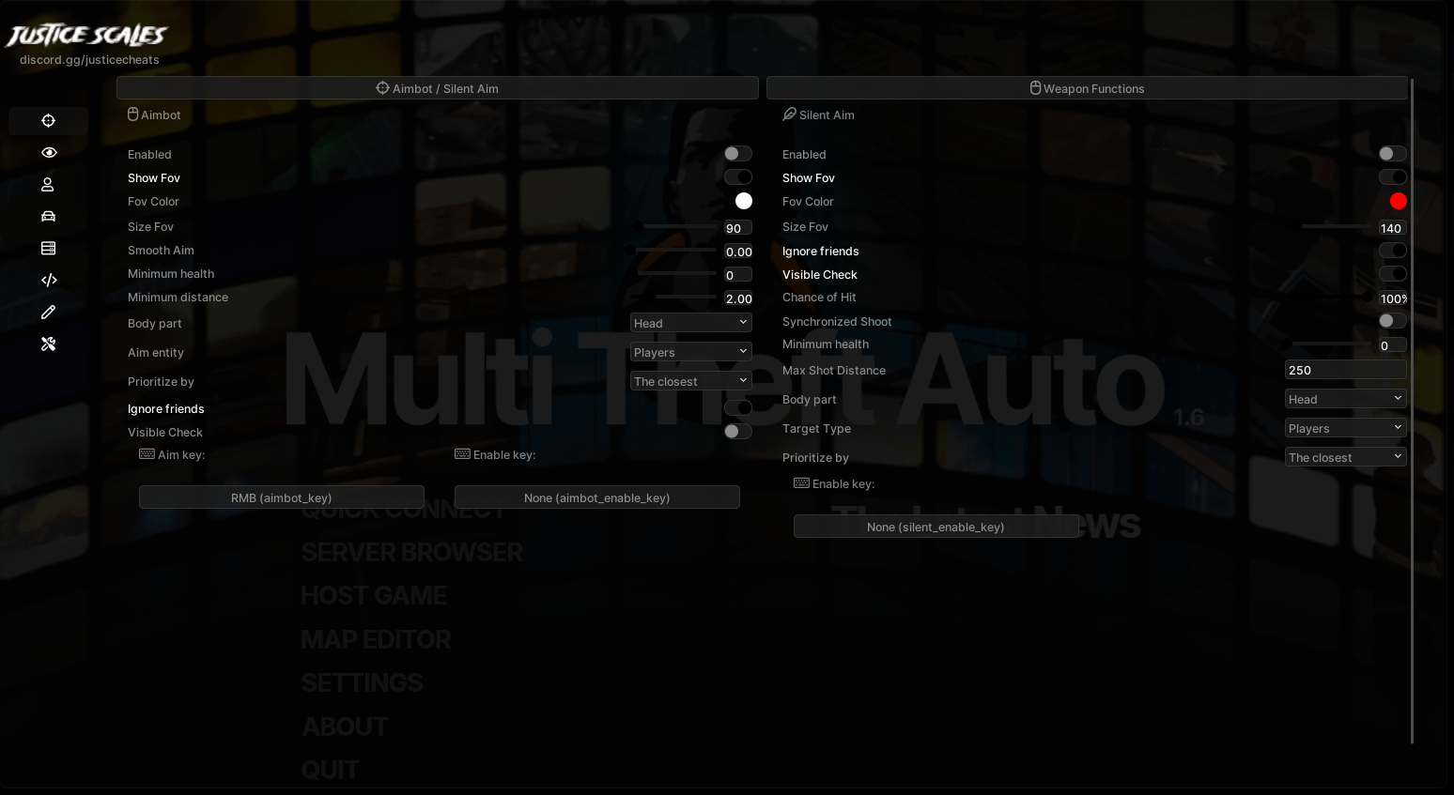Expand the Aimbot Body part dropdown
Image resolution: width=1454 pixels, height=795 pixels.
pos(690,323)
